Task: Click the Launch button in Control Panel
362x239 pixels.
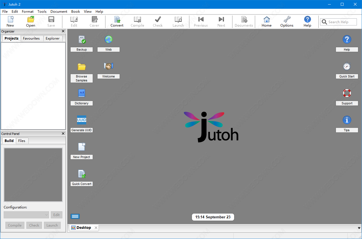Action: click(52, 225)
